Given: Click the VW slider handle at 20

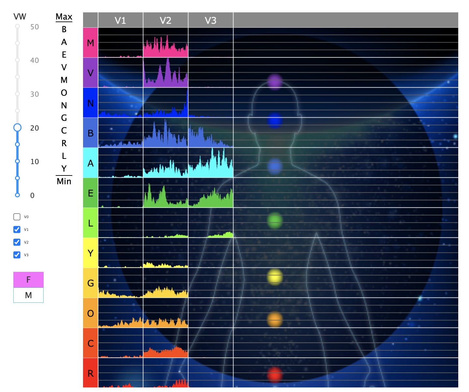Looking at the screenshot, I should [x=18, y=128].
